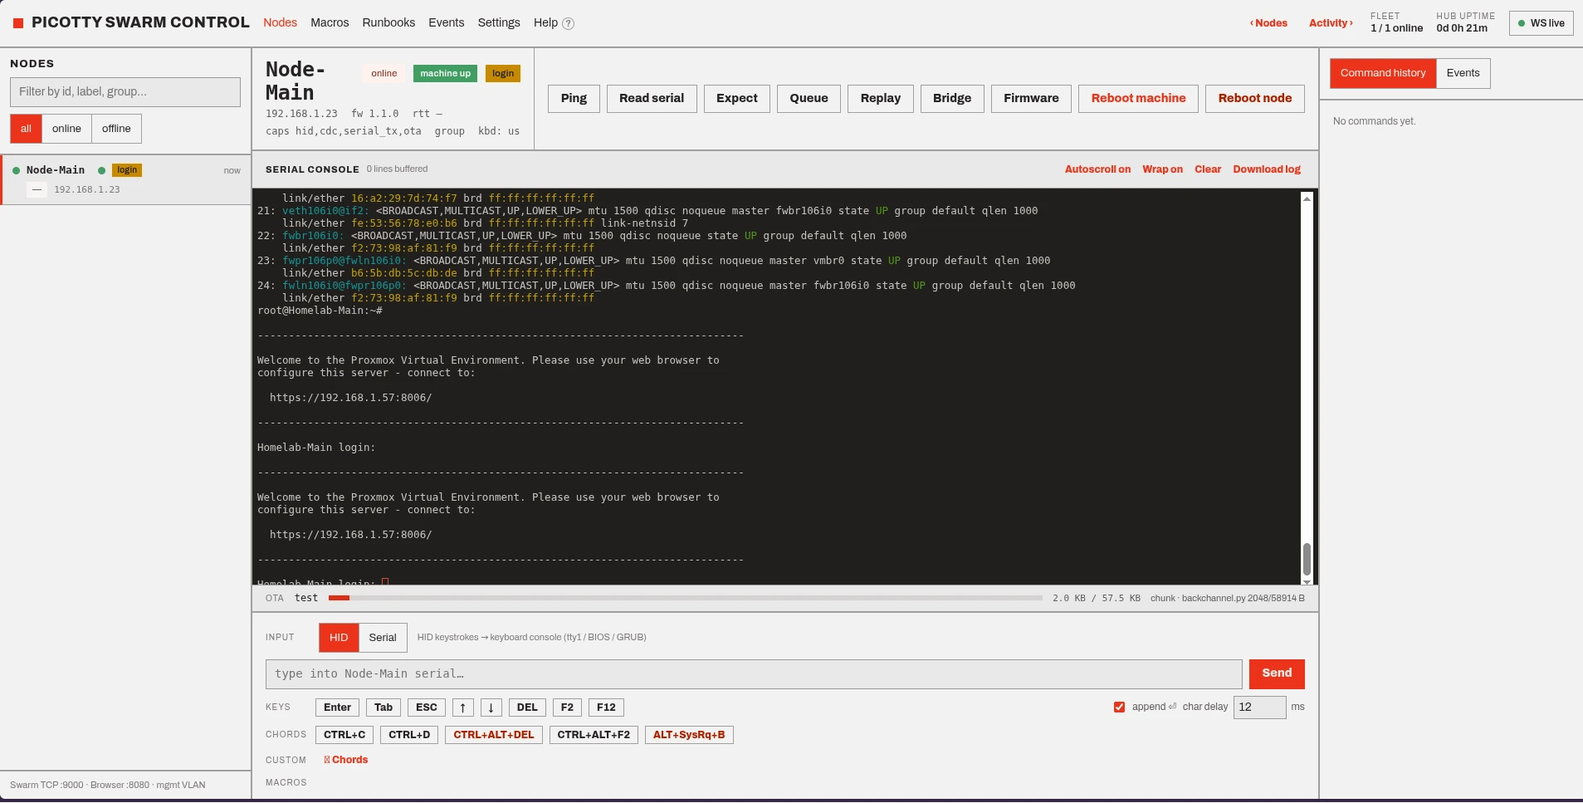Screen dimensions: 1583x803
Task: Open the Nodes menu
Action: pos(280,22)
